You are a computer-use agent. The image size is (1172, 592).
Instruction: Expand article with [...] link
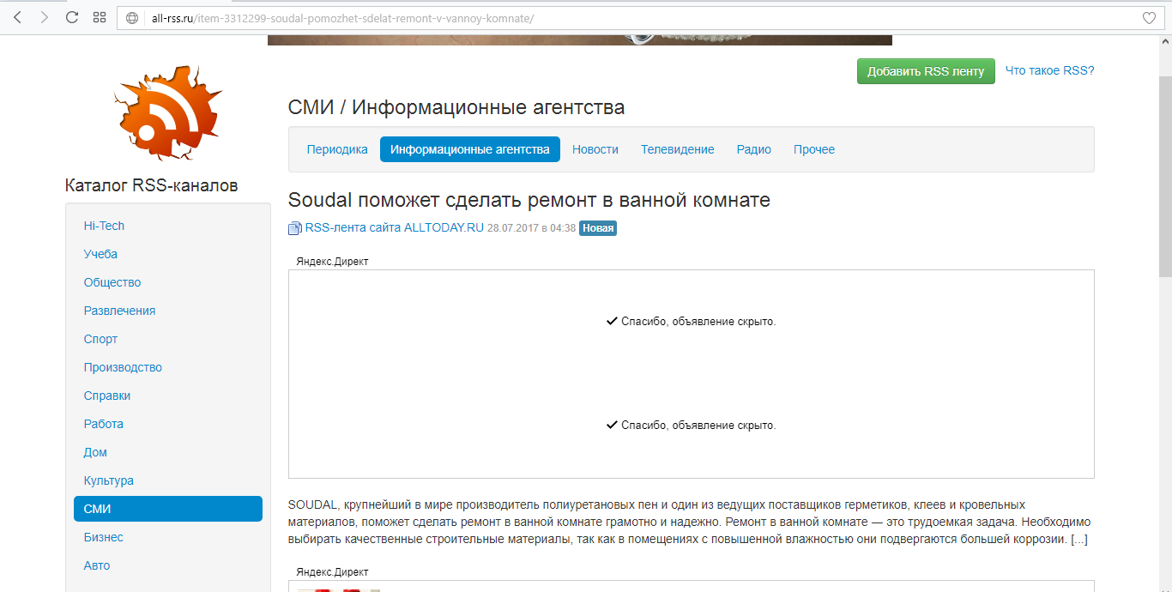1079,540
